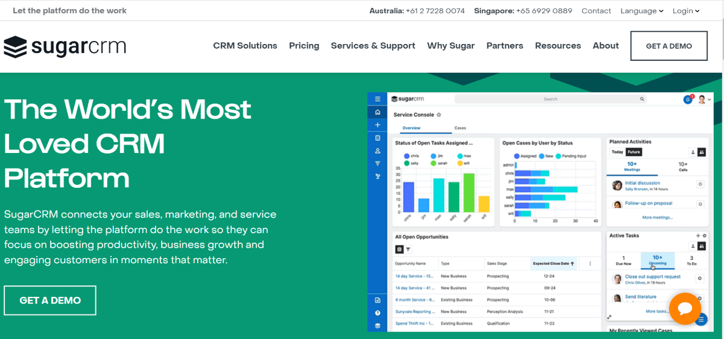Click the status circle beside Close out support request

point(700,278)
